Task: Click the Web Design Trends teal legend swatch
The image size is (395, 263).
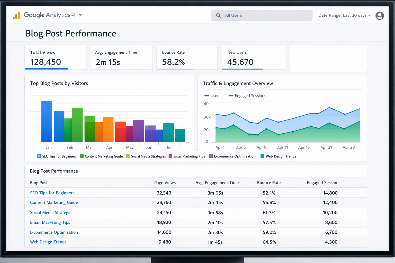Action: [262, 156]
